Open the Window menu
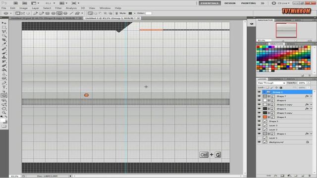 tap(105, 8)
